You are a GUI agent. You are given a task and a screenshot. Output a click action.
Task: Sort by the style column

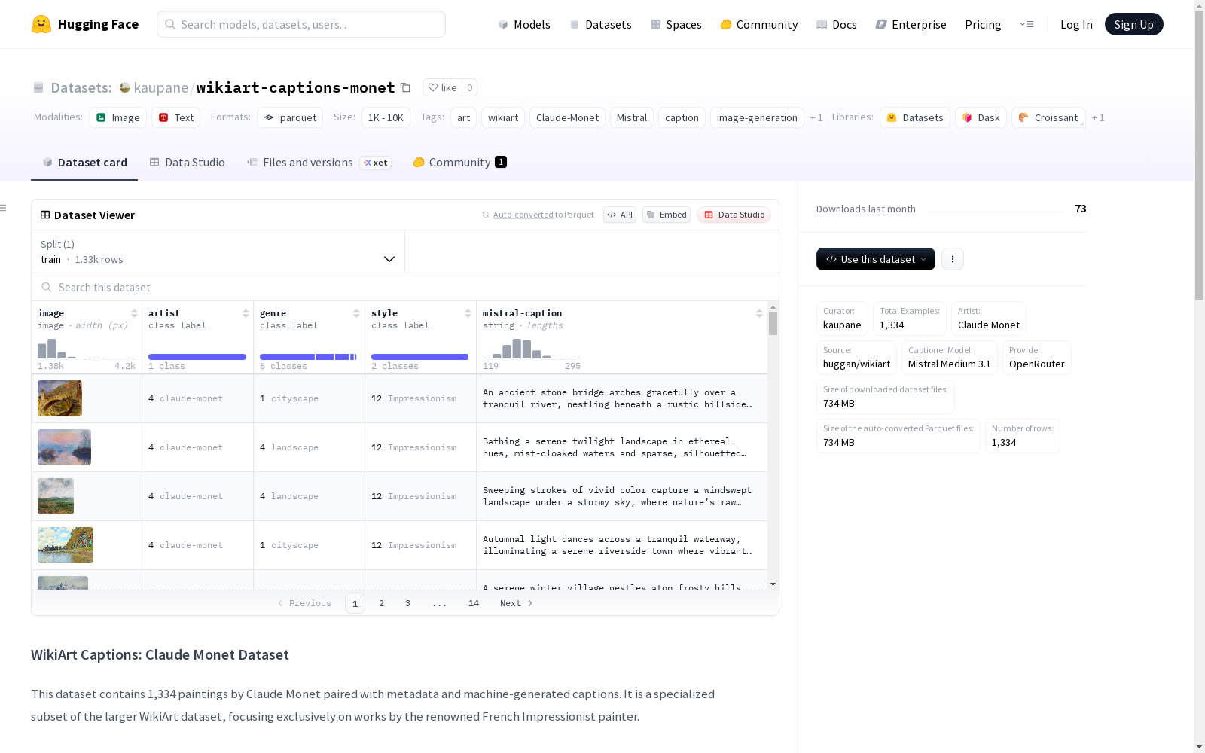[468, 313]
